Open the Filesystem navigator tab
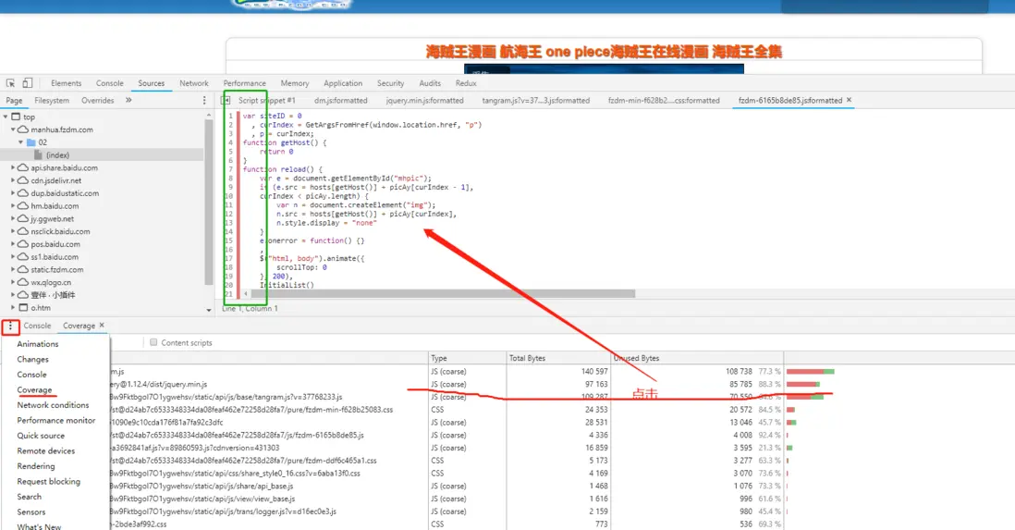This screenshot has height=530, width=1015. pyautogui.click(x=52, y=101)
